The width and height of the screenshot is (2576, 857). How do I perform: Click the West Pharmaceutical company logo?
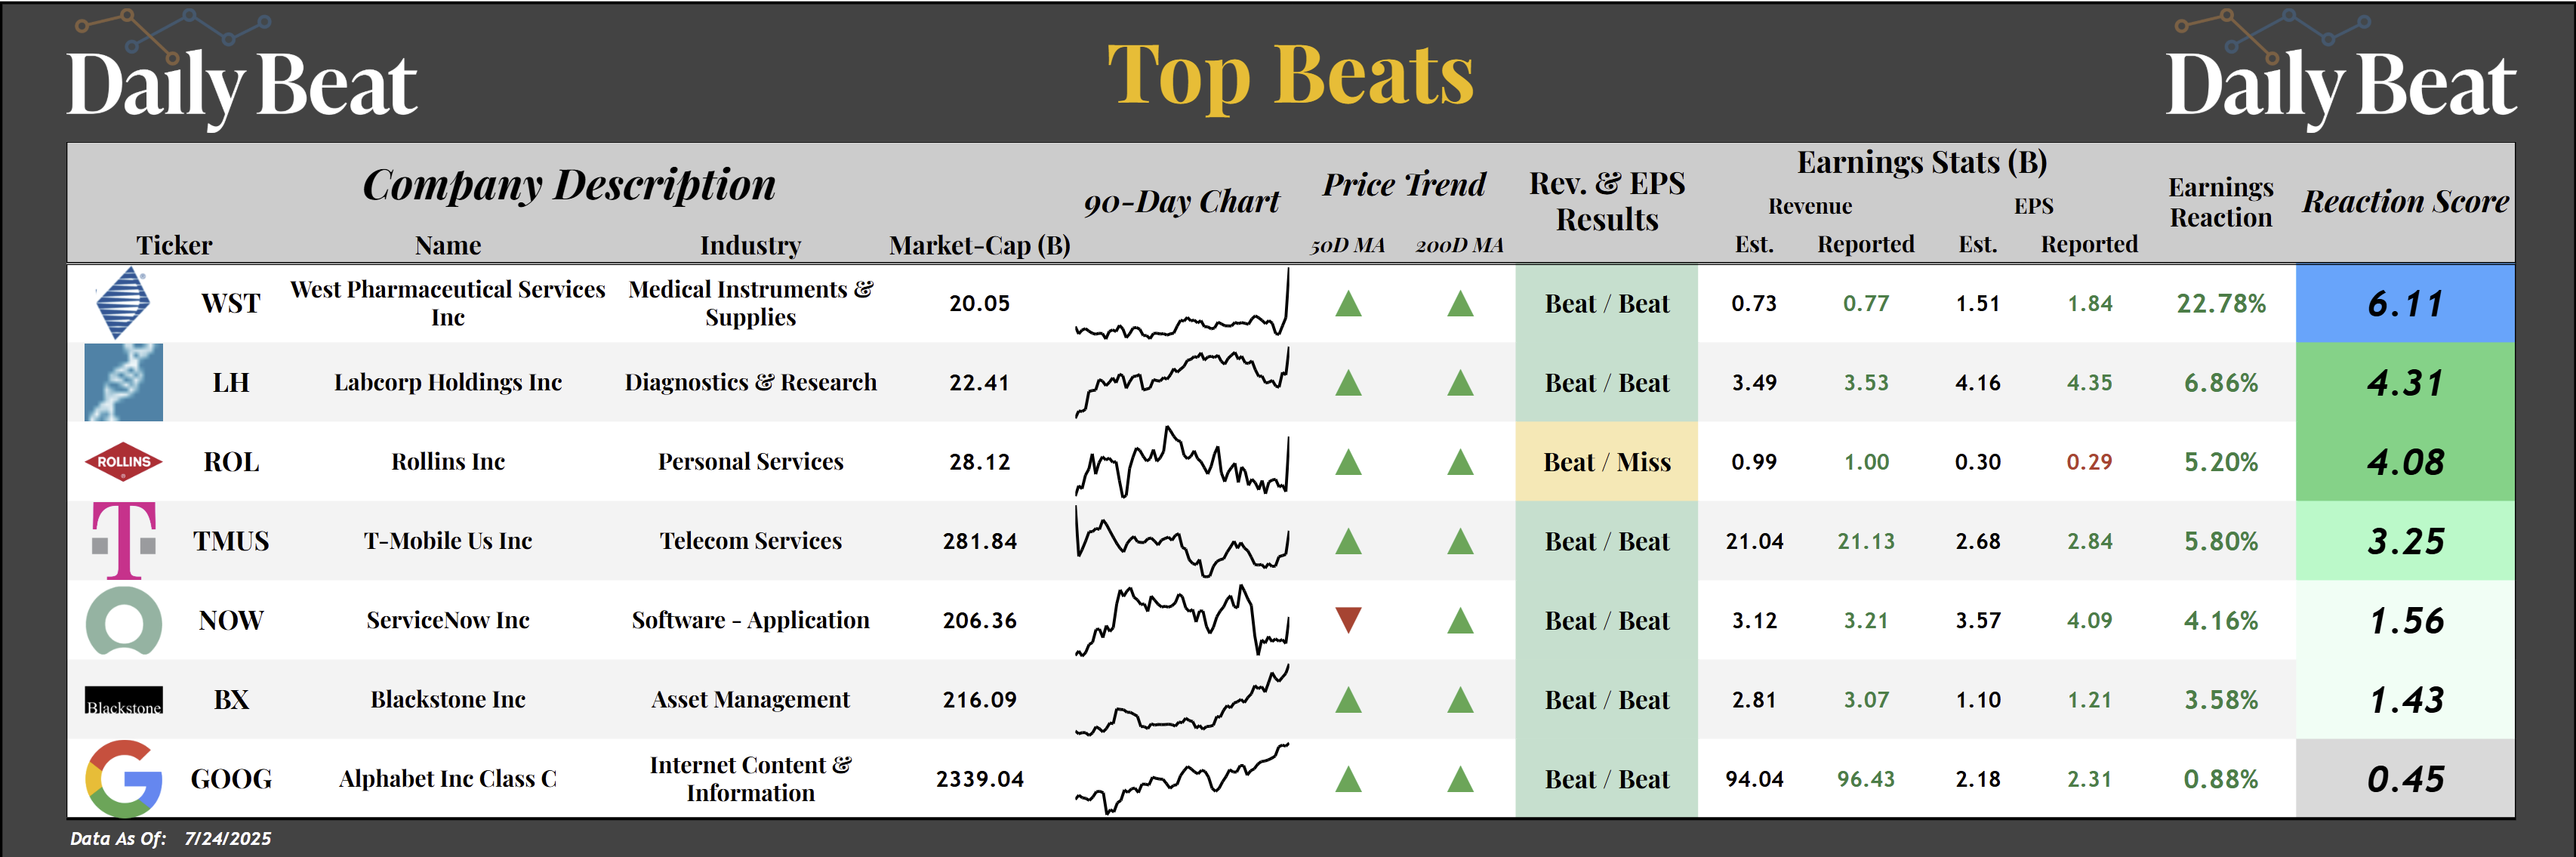pyautogui.click(x=123, y=303)
